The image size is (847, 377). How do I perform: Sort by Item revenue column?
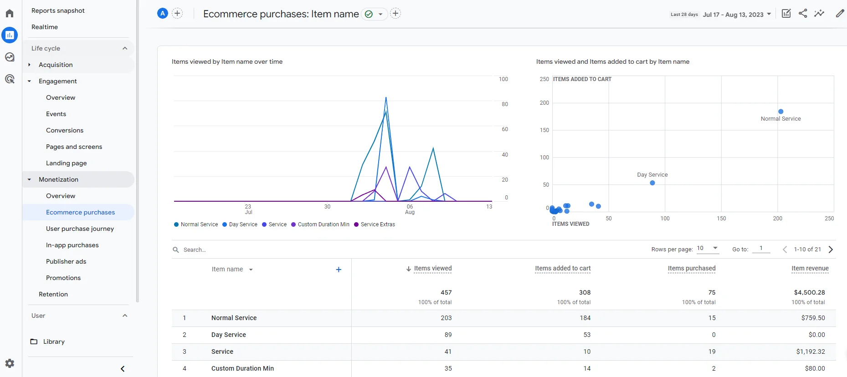click(810, 269)
